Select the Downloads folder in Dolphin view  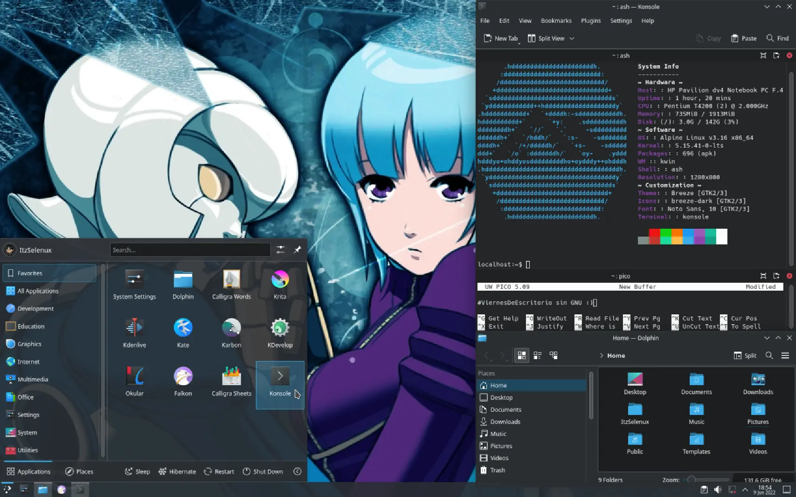[758, 384]
